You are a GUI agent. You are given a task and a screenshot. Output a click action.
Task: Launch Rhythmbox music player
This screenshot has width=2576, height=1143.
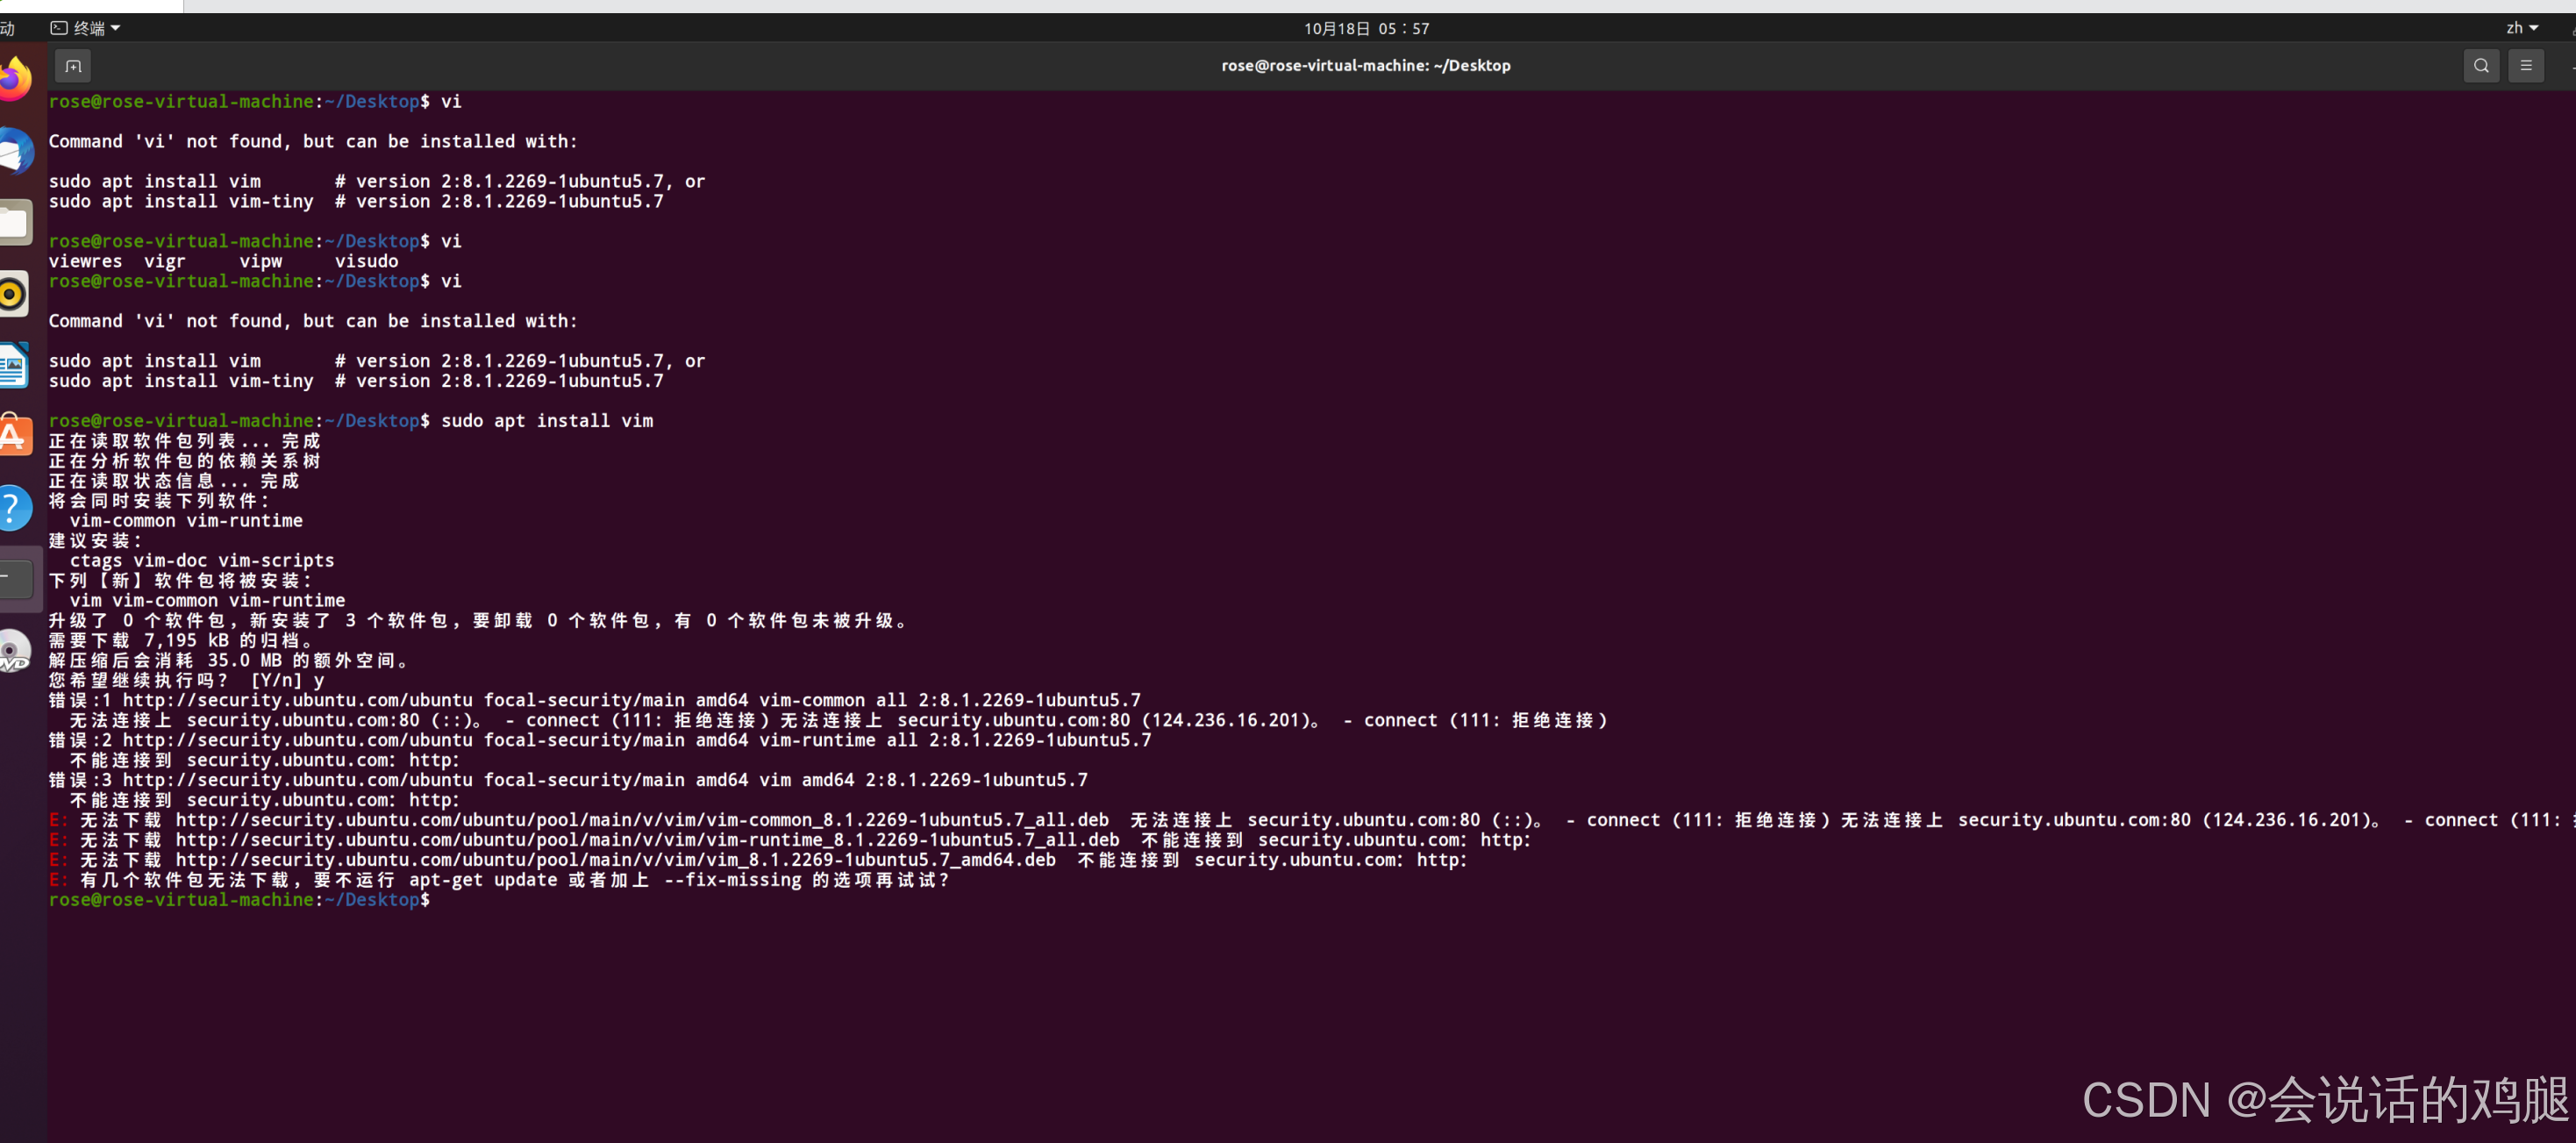12,294
